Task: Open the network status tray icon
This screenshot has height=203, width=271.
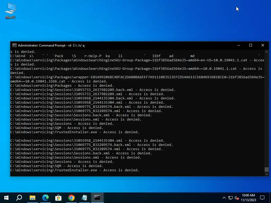Action: tap(231, 198)
